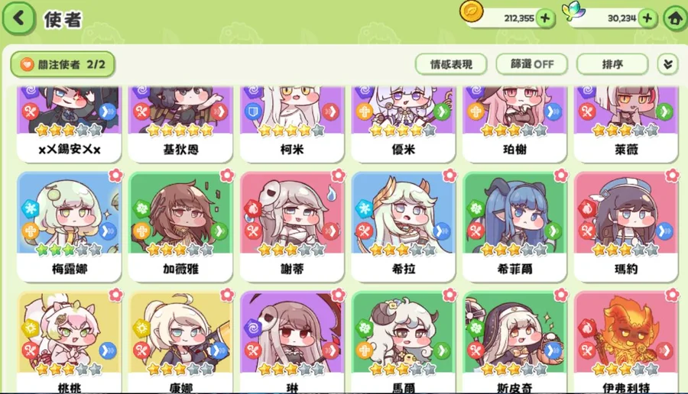This screenshot has width=688, height=394.
Task: Add gold coins with plus button
Action: tap(545, 18)
